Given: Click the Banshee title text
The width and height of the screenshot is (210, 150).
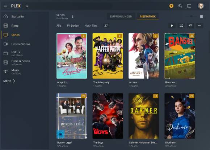Looking at the screenshot, I should [170, 83].
